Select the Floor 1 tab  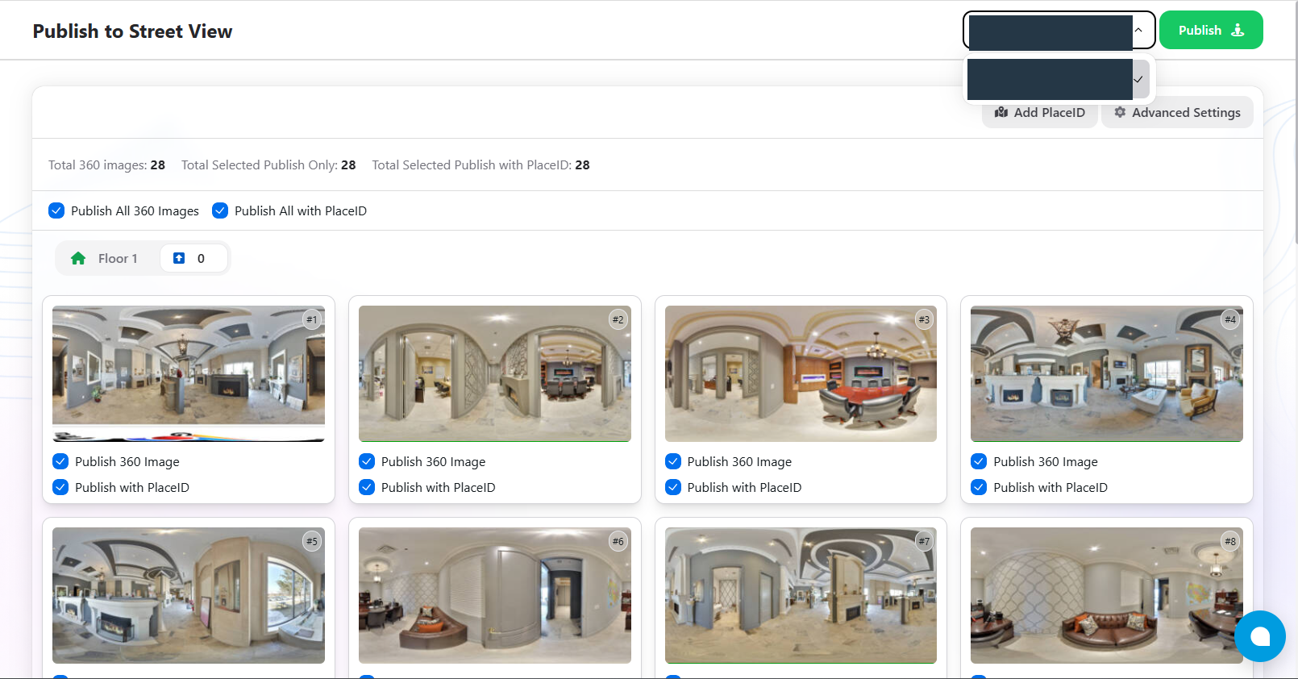tap(105, 258)
